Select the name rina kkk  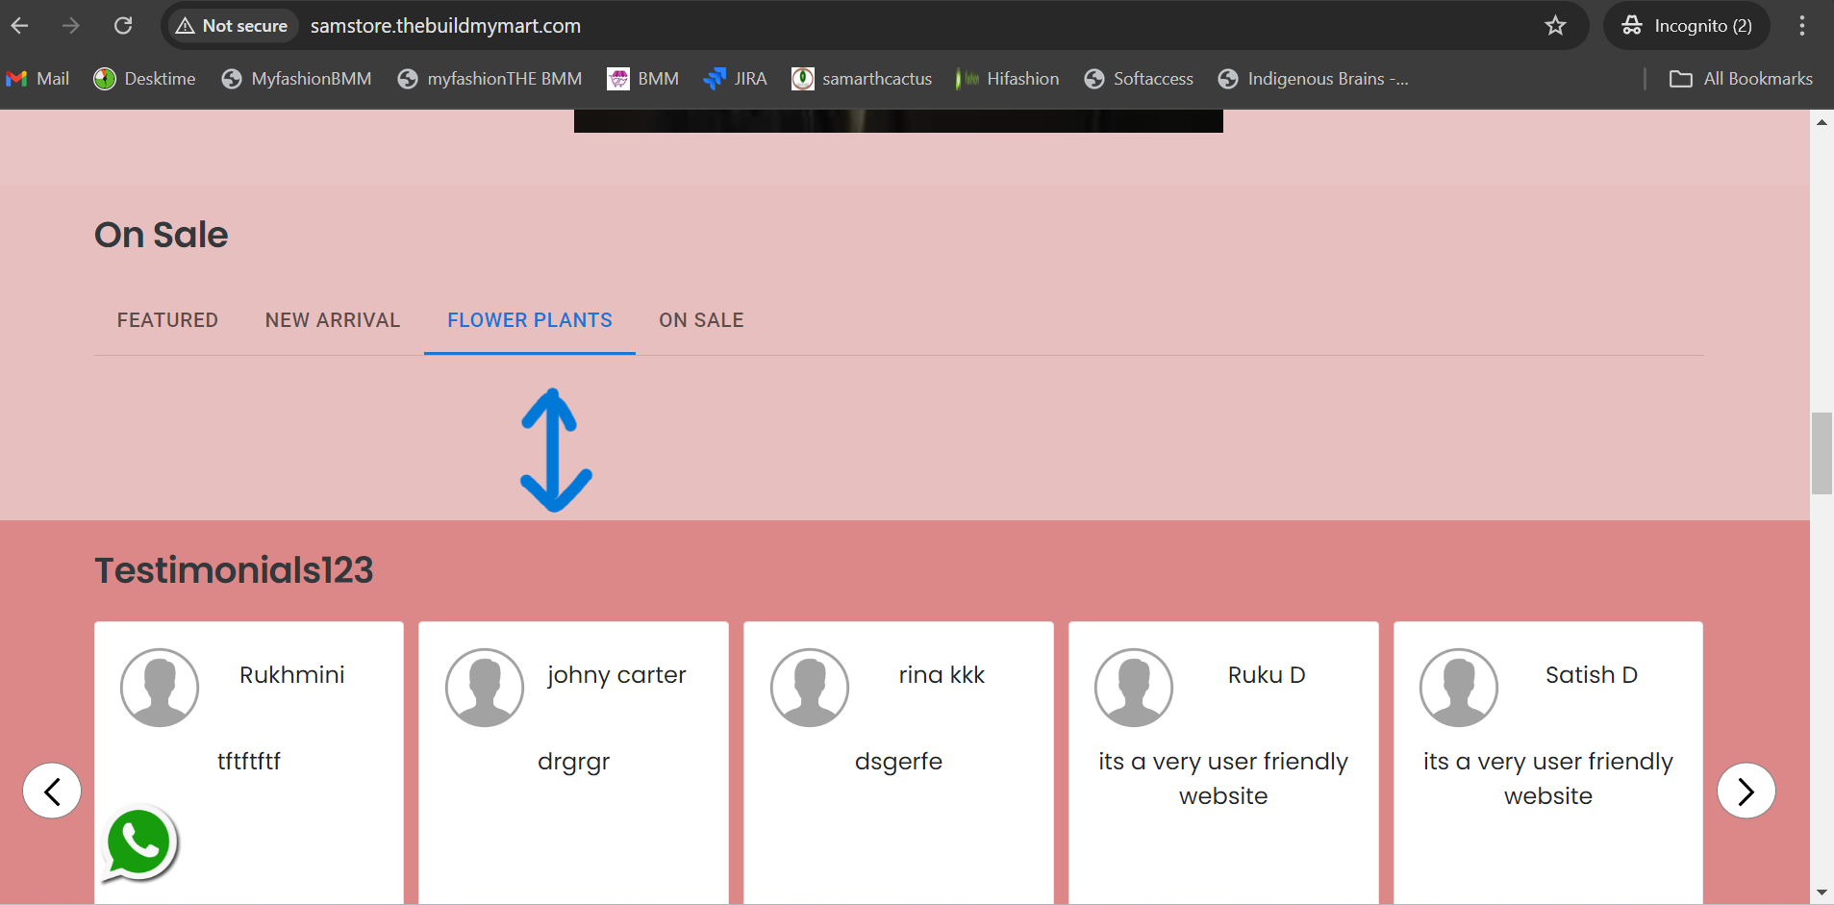pyautogui.click(x=942, y=675)
